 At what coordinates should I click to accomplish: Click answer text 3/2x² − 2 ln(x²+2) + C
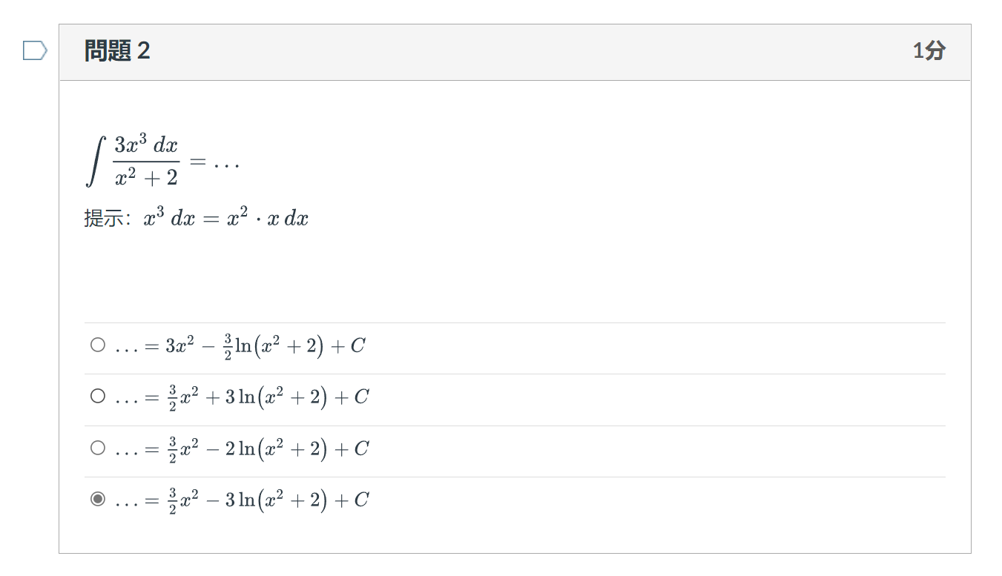click(242, 449)
